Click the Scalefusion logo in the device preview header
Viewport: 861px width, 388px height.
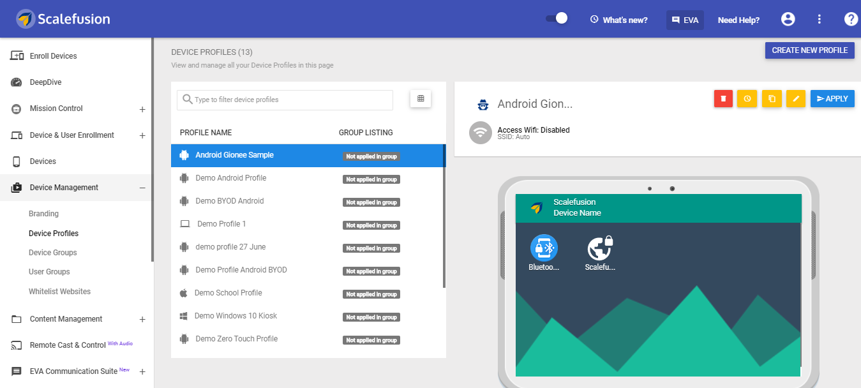tap(537, 208)
